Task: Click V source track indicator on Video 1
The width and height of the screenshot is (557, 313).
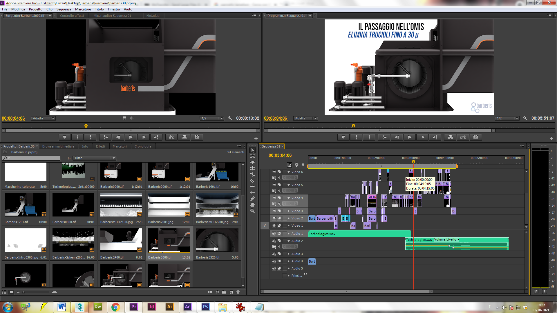Action: (265, 225)
